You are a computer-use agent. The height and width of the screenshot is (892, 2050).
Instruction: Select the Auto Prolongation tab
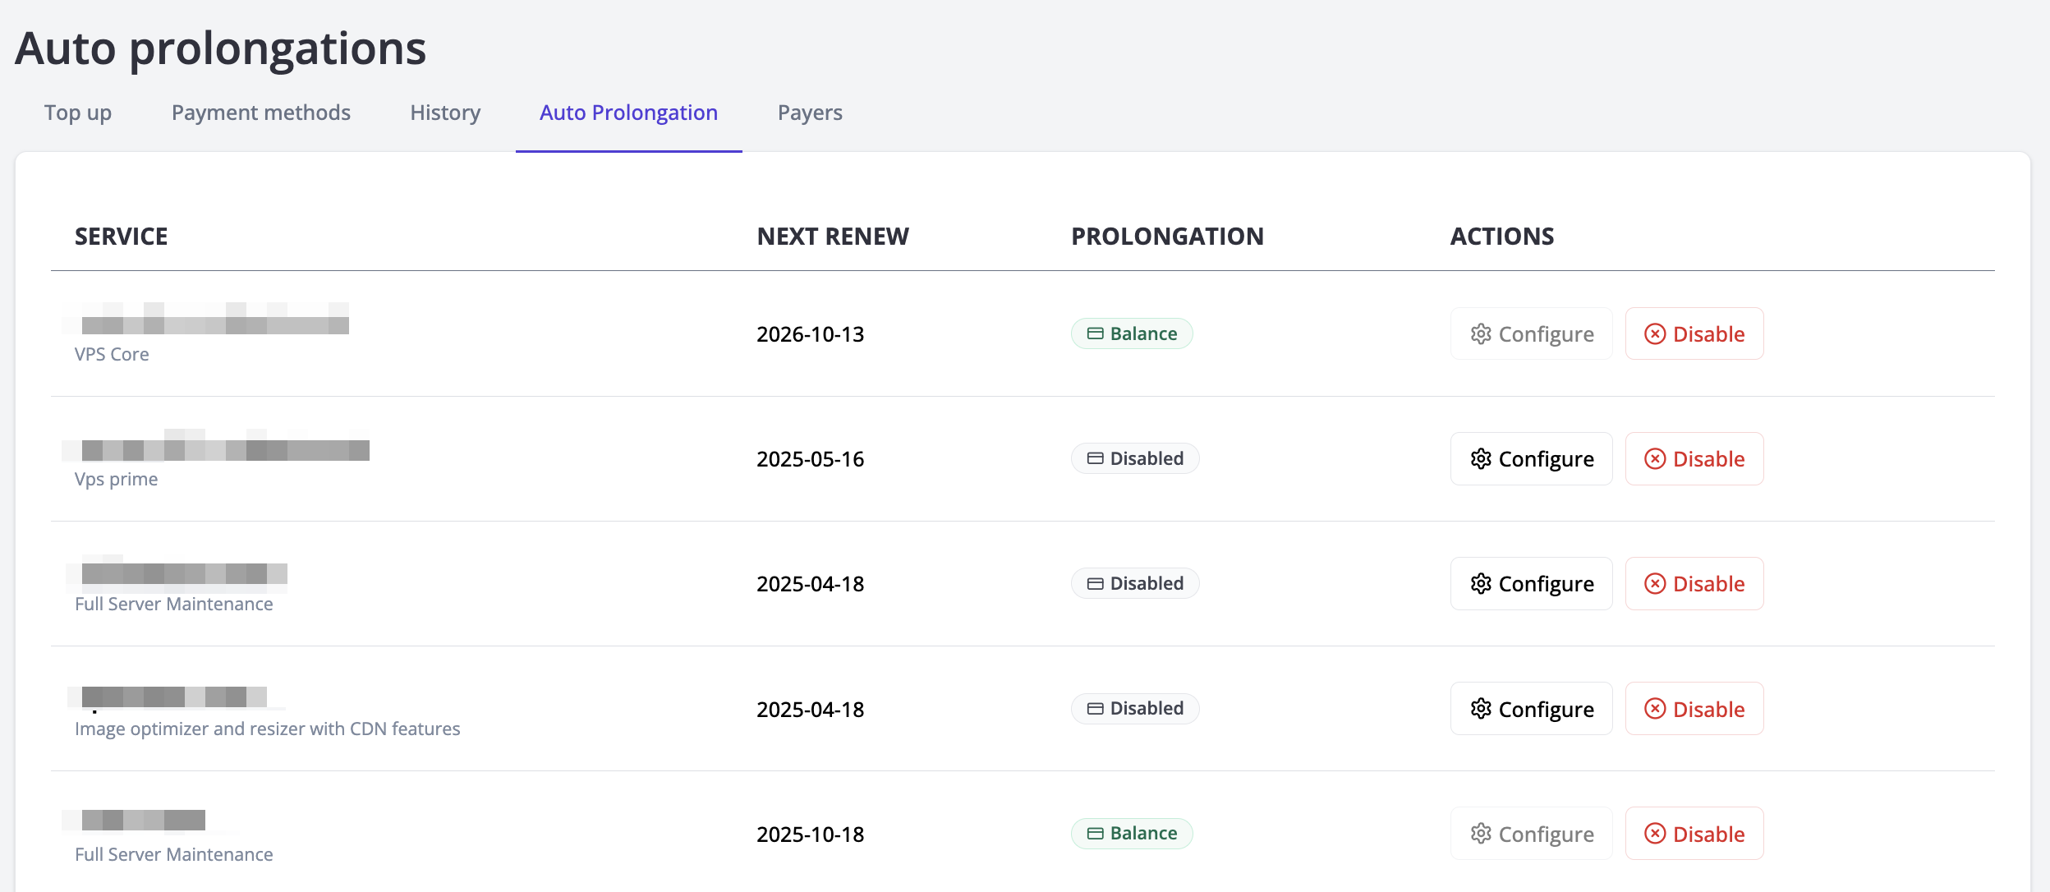point(628,113)
